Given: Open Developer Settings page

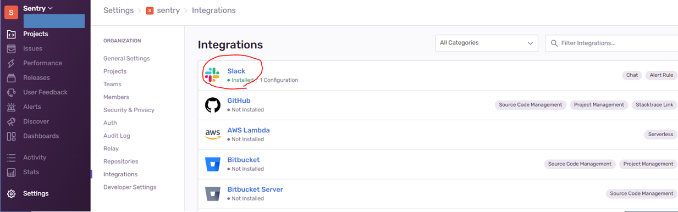Looking at the screenshot, I should point(130,187).
